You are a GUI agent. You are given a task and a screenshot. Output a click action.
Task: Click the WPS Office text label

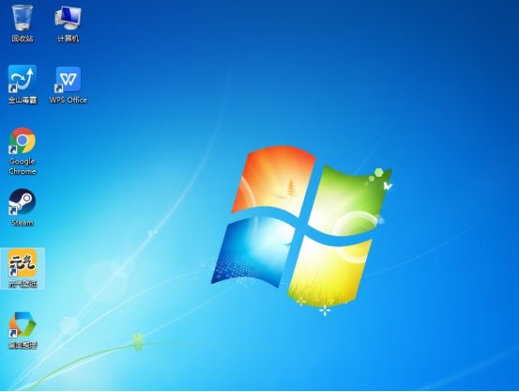[69, 100]
